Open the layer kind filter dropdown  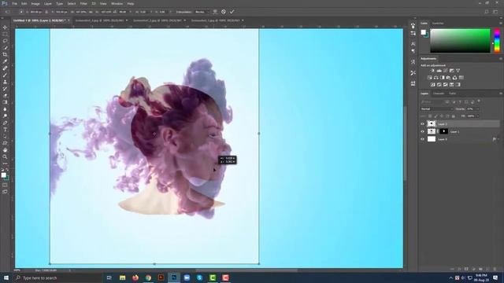pyautogui.click(x=432, y=101)
